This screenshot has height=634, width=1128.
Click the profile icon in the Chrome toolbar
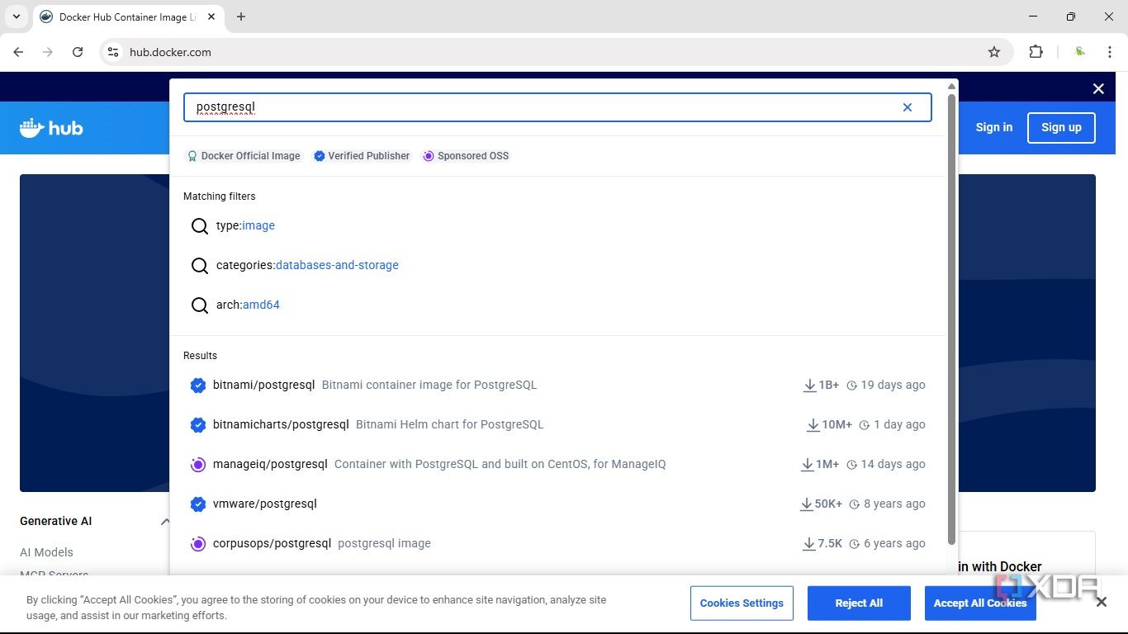[x=1080, y=52]
